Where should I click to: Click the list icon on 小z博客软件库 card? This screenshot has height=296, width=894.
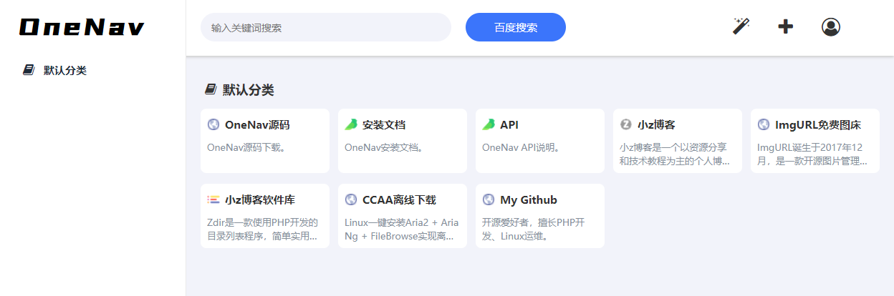(213, 199)
